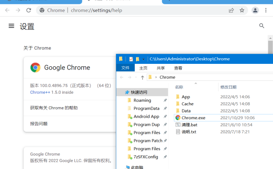Select the 清理.bat file

[x=189, y=125]
